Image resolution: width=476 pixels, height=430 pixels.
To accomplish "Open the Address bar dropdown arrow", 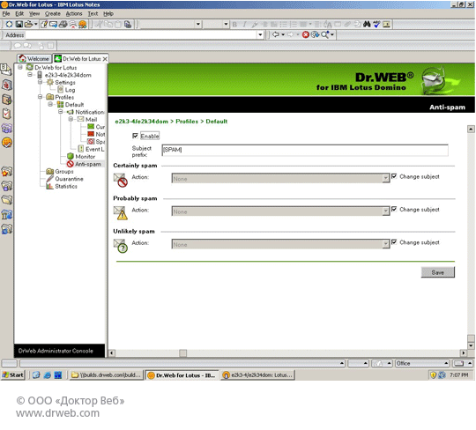I will tap(260, 34).
